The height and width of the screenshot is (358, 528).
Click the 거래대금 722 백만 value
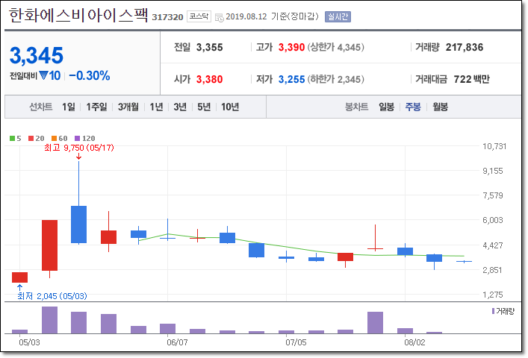click(471, 79)
